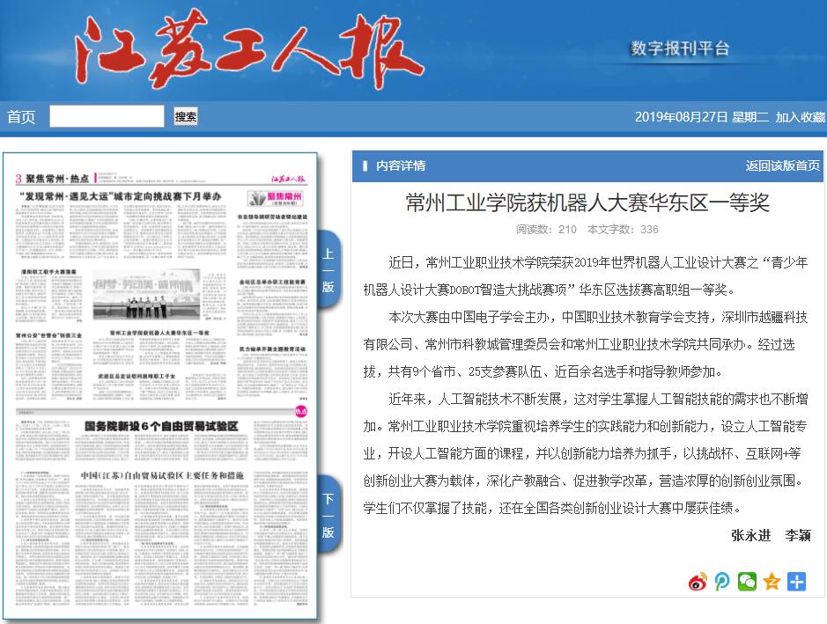Click the small 江苏工人报 logo on newspaper page
The height and width of the screenshot is (624, 827).
pyautogui.click(x=289, y=179)
